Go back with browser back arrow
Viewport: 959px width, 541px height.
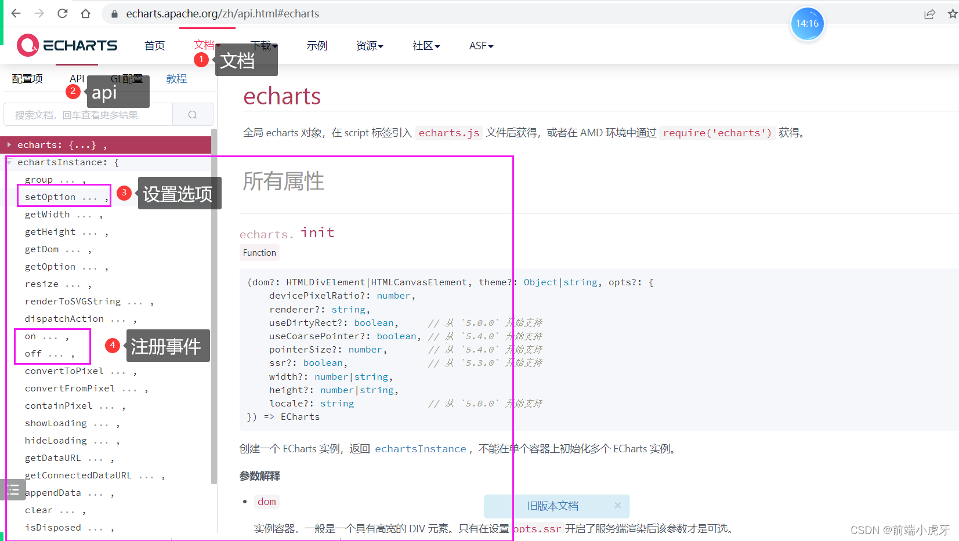click(16, 13)
